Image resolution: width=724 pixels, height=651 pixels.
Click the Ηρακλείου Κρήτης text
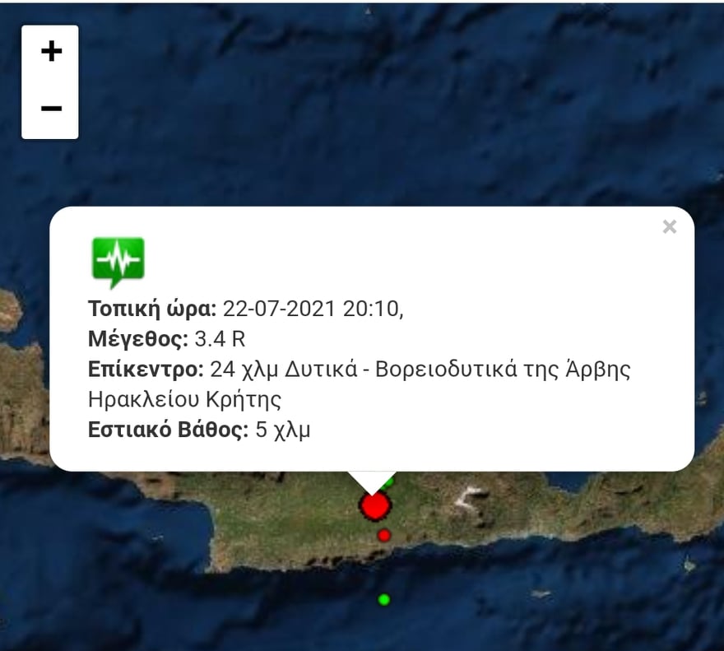184,400
